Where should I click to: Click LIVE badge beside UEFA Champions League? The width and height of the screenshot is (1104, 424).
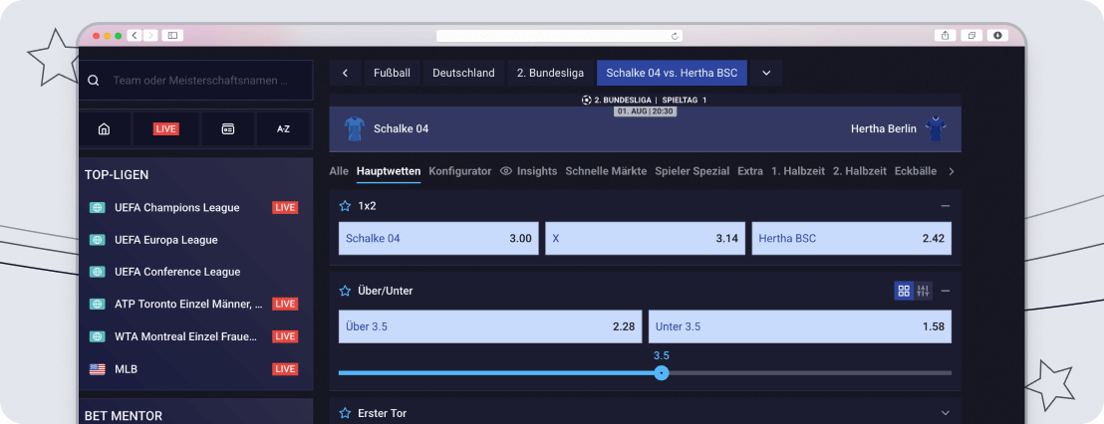[285, 207]
